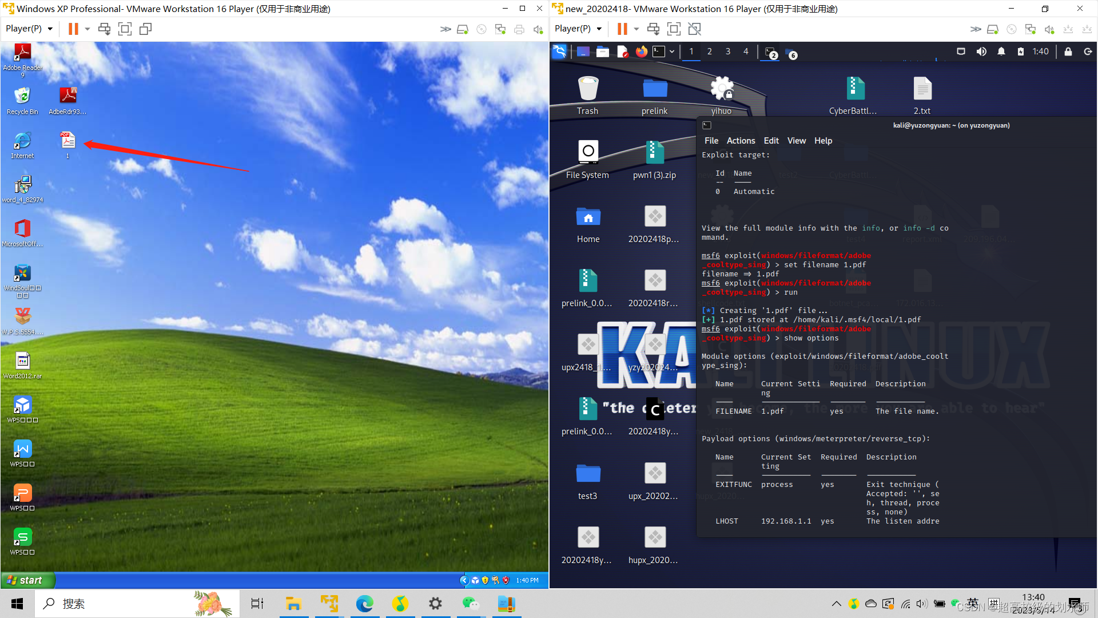
Task: Open the test3 folder
Action: 588,481
